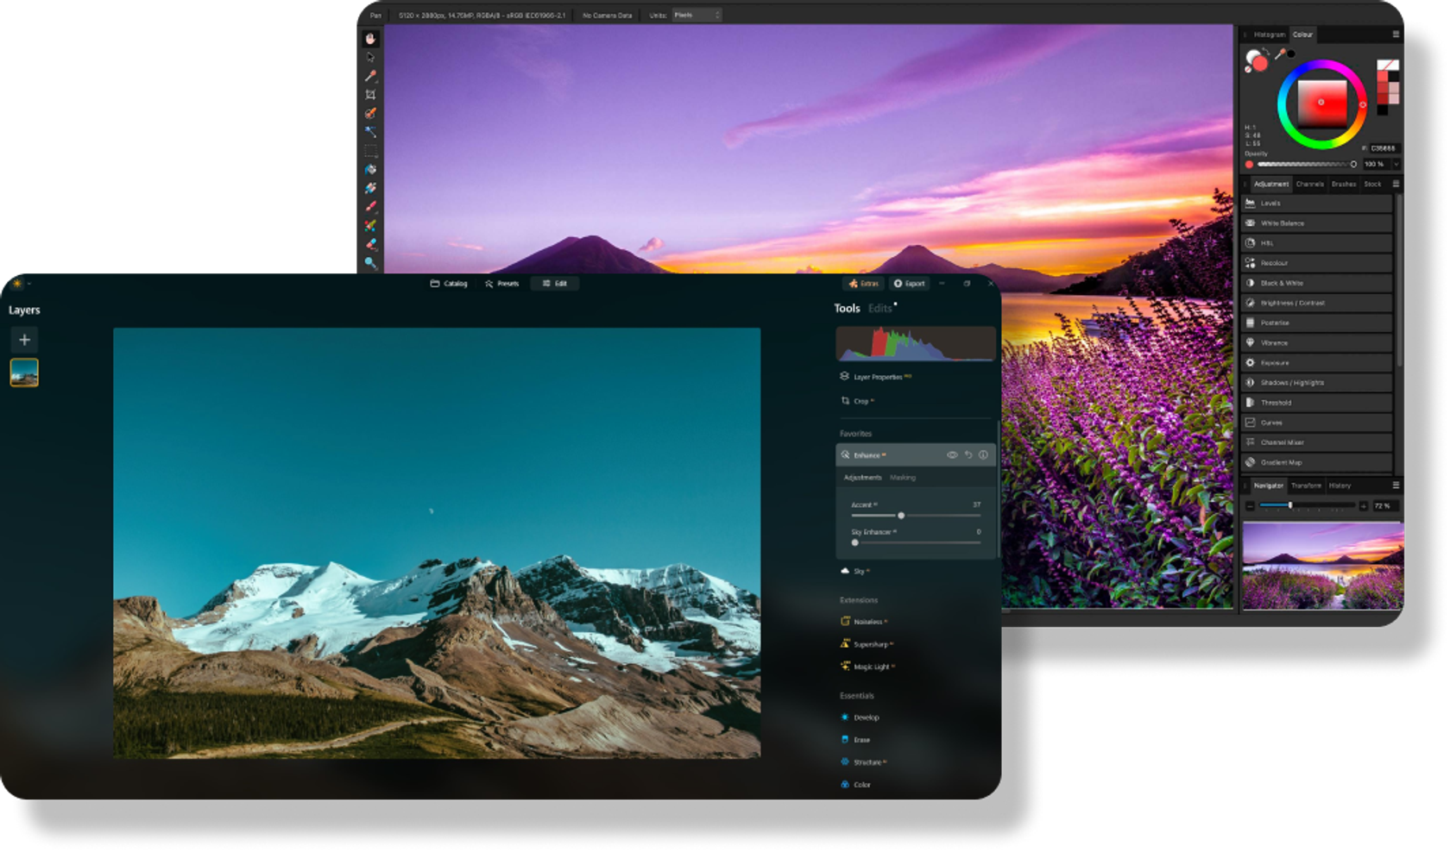Image resolution: width=1450 pixels, height=852 pixels.
Task: Select the Erase tool under Essentials
Action: click(x=861, y=741)
